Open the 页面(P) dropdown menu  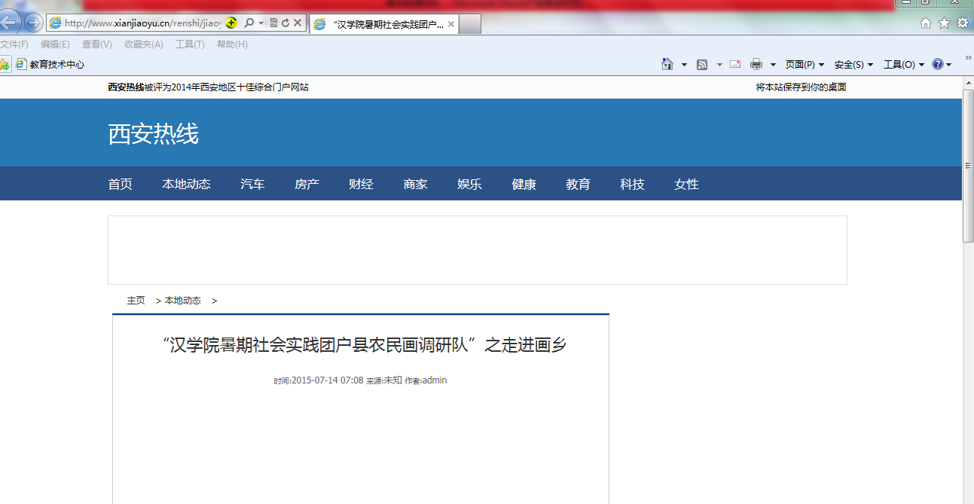805,65
